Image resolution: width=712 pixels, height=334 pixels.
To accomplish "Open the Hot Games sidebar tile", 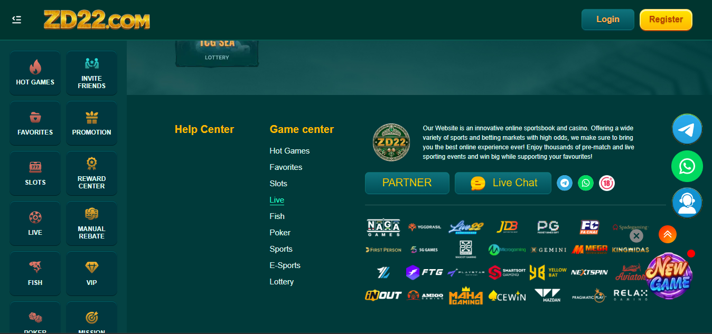I will (x=35, y=73).
